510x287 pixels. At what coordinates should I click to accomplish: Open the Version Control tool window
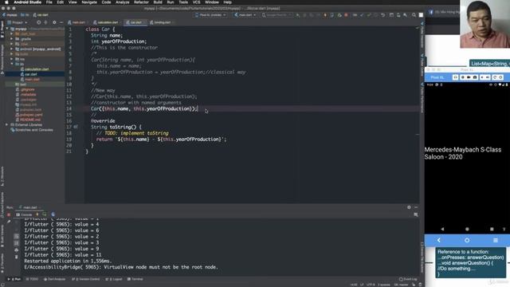point(86,279)
